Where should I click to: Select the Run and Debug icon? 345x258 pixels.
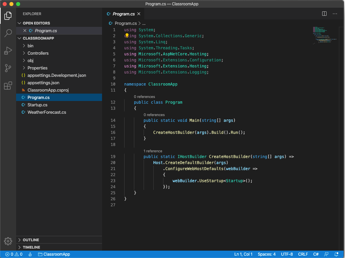(x=8, y=51)
